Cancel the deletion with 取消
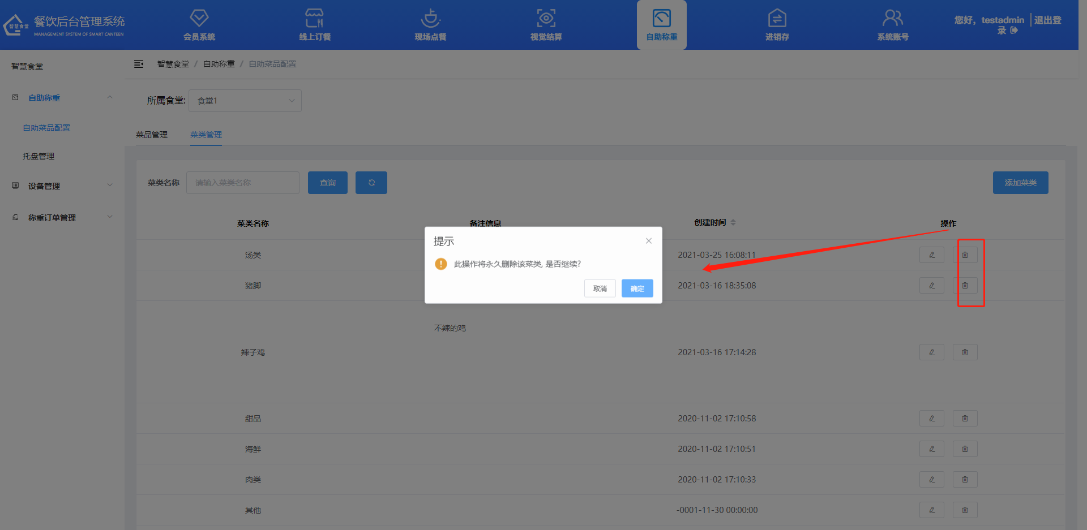 600,288
